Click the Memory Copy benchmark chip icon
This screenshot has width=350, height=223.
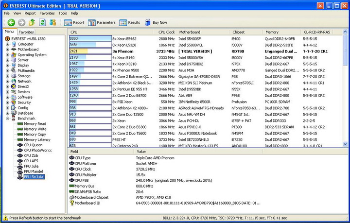20,135
